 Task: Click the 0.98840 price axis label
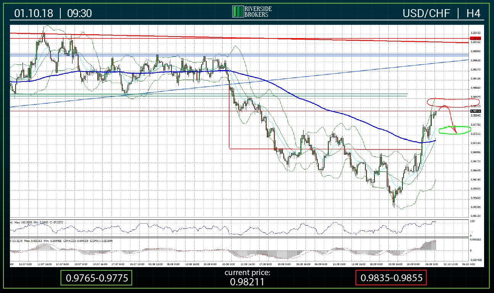tap(476, 88)
